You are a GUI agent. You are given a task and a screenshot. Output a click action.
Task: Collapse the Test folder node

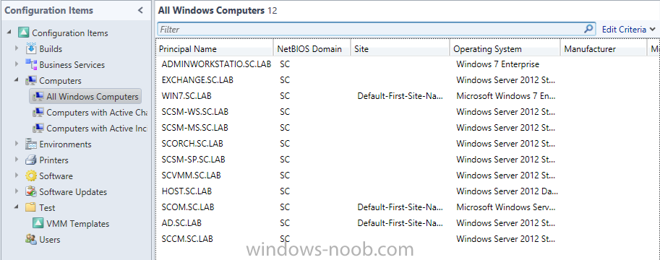click(17, 207)
